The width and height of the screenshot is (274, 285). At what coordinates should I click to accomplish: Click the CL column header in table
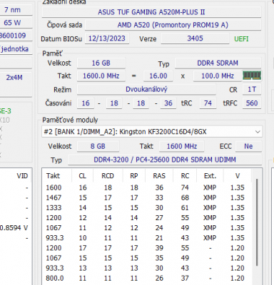pyautogui.click(x=82, y=176)
